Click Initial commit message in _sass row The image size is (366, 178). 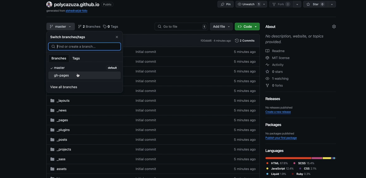pos(146,159)
